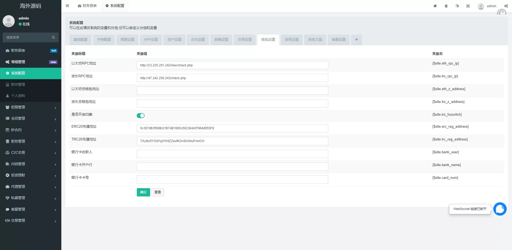Click the 以太坊总钱包地址 input field
This screenshot has height=250, width=512.
[x=232, y=91]
